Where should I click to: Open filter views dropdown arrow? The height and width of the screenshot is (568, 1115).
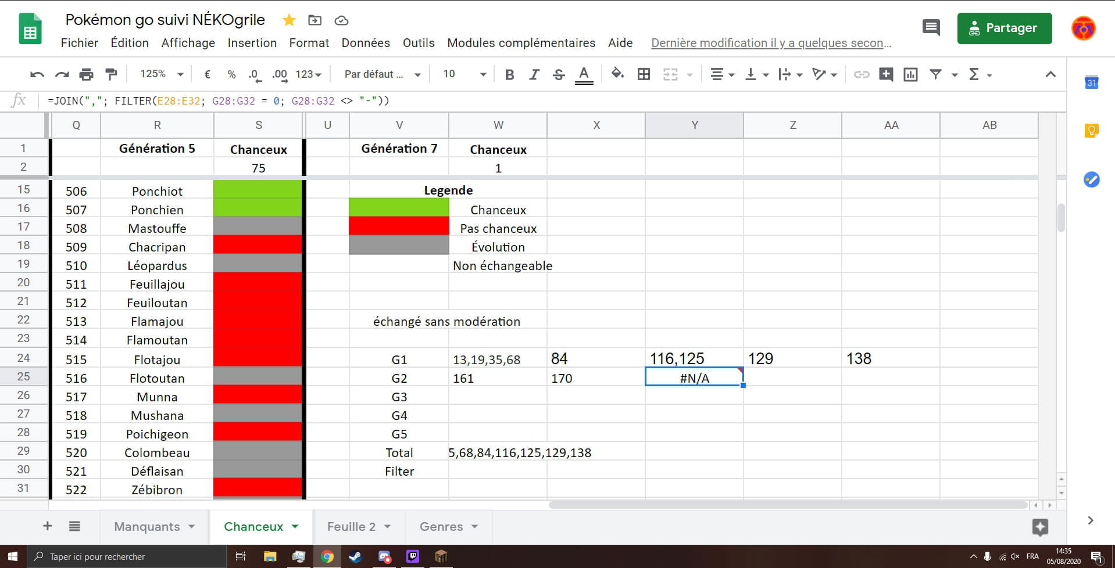[x=954, y=75]
